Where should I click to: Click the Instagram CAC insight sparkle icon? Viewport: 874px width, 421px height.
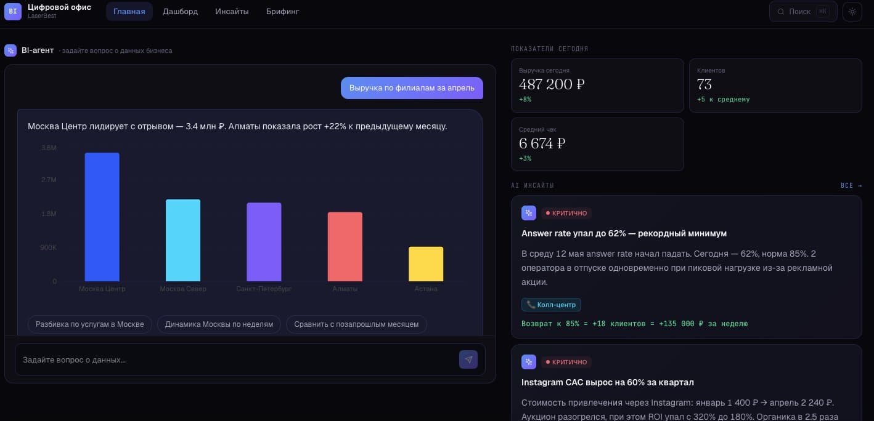(x=529, y=362)
